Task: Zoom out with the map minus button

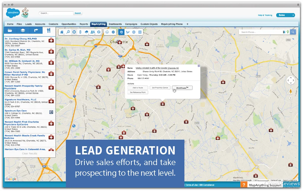Action: pyautogui.click(x=291, y=132)
